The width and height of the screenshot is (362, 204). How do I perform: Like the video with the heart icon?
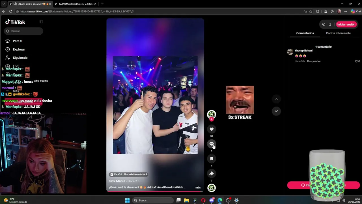point(212,129)
